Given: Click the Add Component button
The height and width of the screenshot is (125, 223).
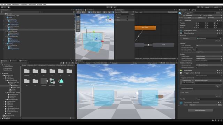Looking at the screenshot, I should pyautogui.click(x=200, y=110).
